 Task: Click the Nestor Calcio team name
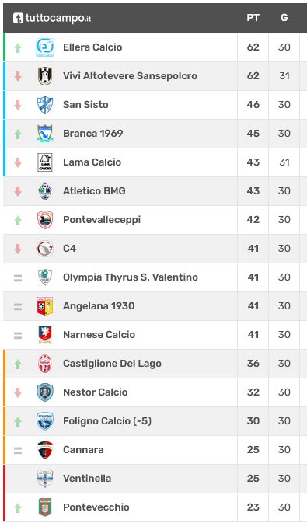point(96,392)
